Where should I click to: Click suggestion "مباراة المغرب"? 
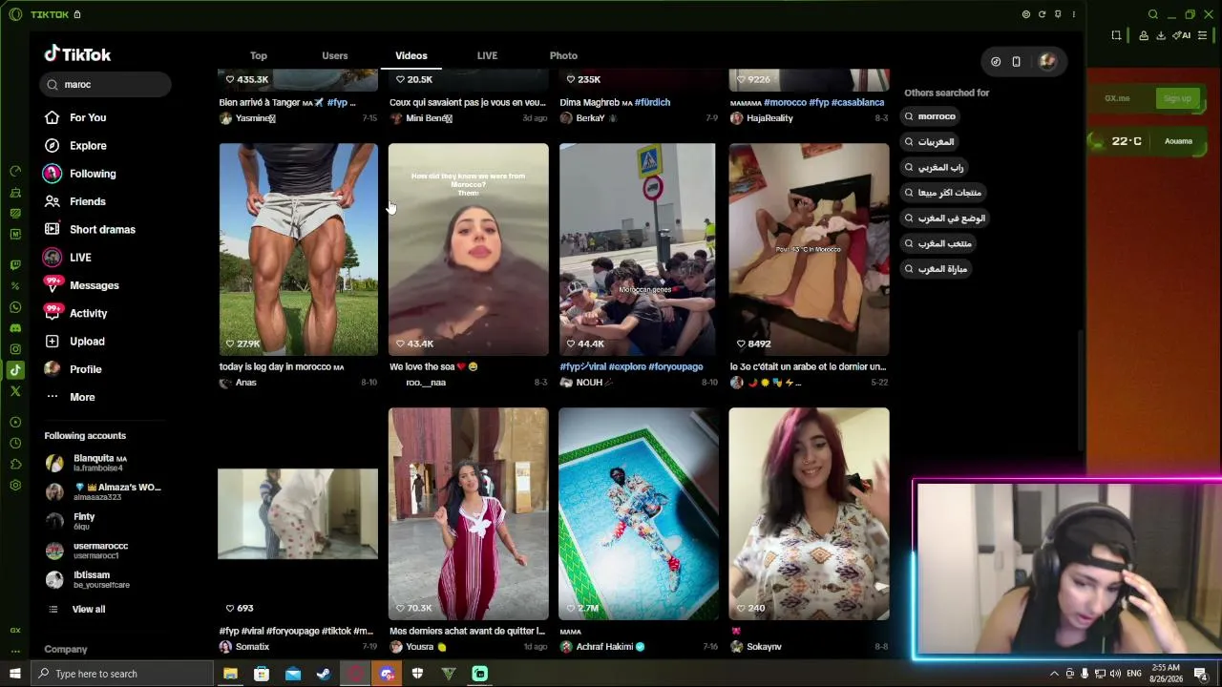(x=937, y=269)
